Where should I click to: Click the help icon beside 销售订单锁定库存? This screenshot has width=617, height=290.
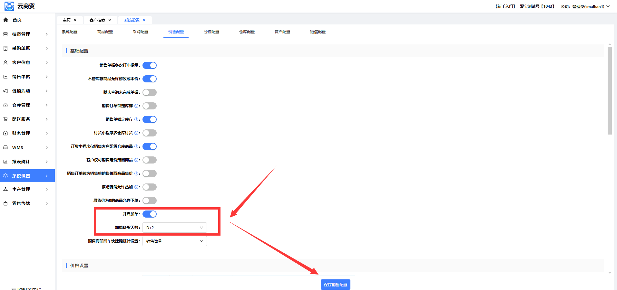136,106
